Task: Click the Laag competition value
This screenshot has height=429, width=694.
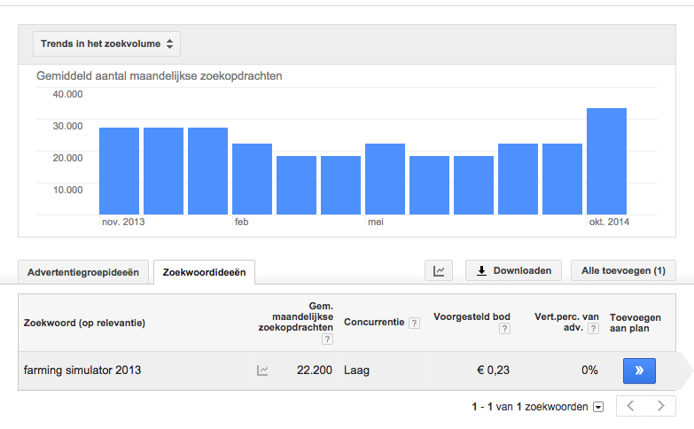Action: 356,370
